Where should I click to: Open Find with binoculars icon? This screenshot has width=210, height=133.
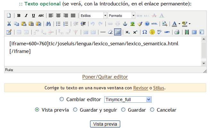coord(48,24)
